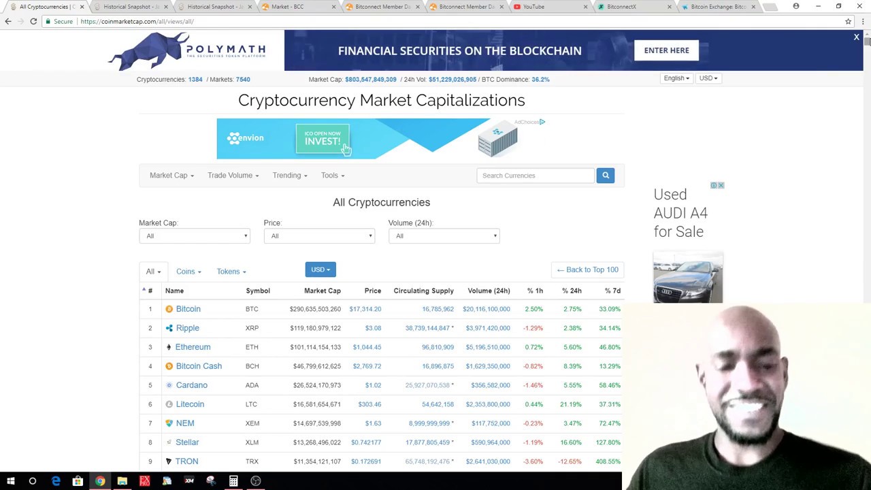Expand the All filter dropdown above table
871x490 pixels.
[x=153, y=272]
